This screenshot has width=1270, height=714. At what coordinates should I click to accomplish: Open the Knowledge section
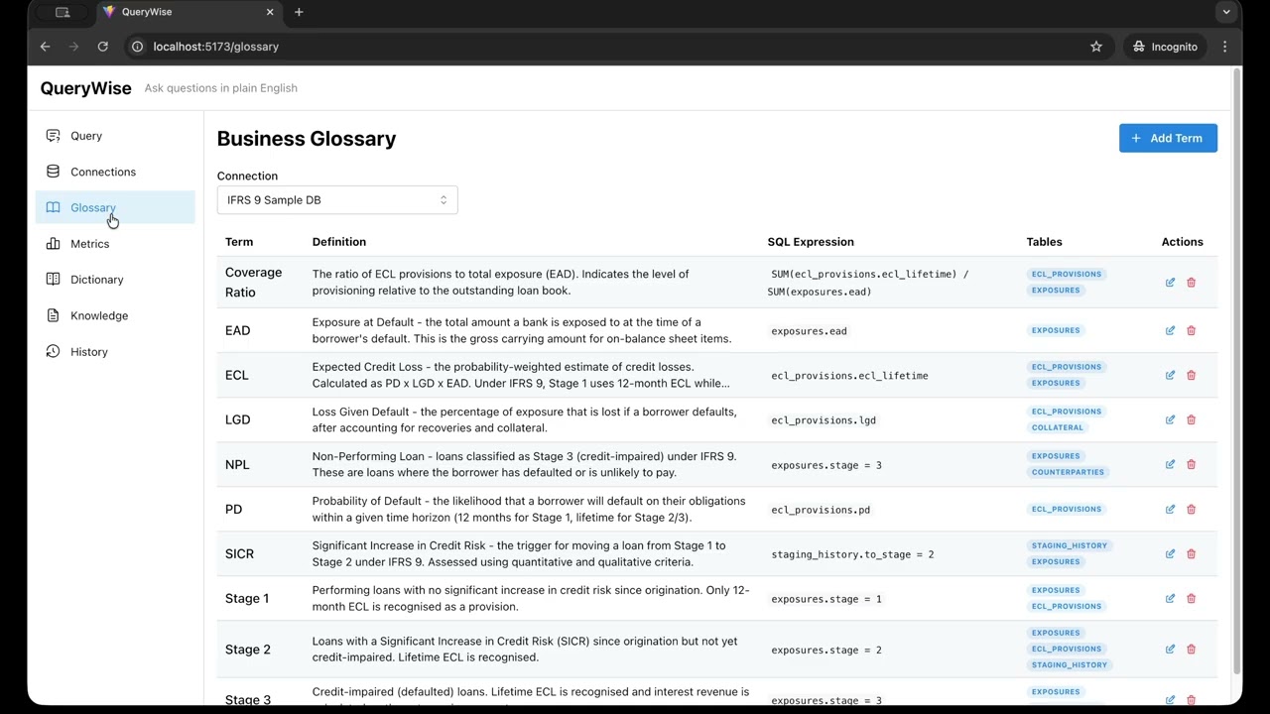pyautogui.click(x=99, y=315)
